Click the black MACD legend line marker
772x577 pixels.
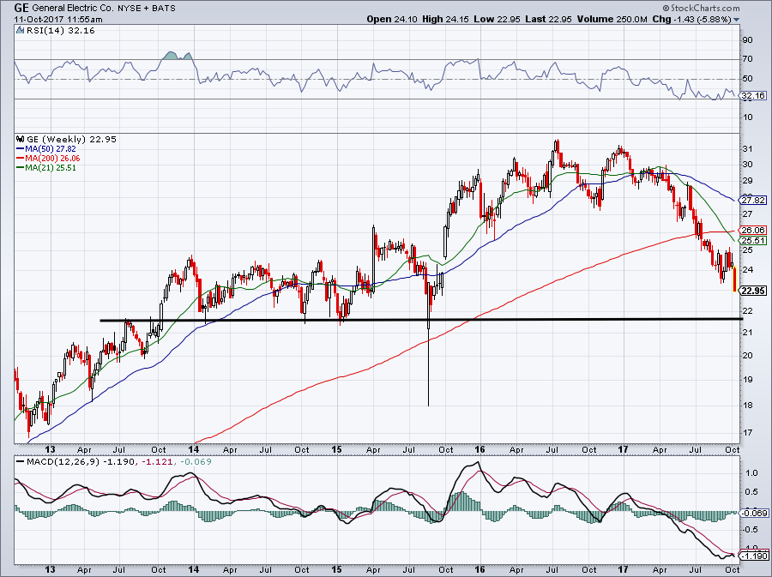pos(21,462)
